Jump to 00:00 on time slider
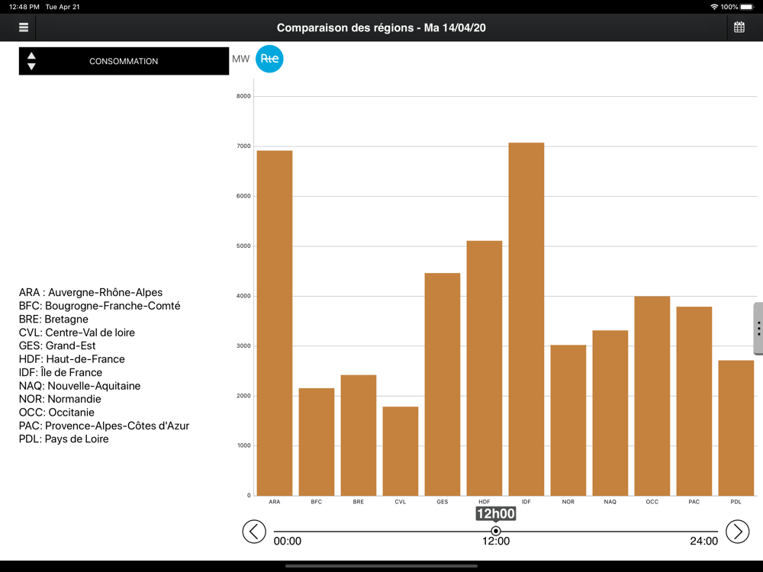 pos(287,541)
